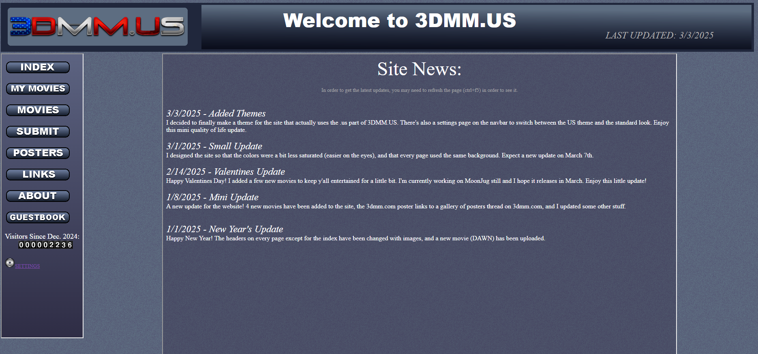Click the visitor counter digits
Screen dimensions: 758x354
pos(45,245)
